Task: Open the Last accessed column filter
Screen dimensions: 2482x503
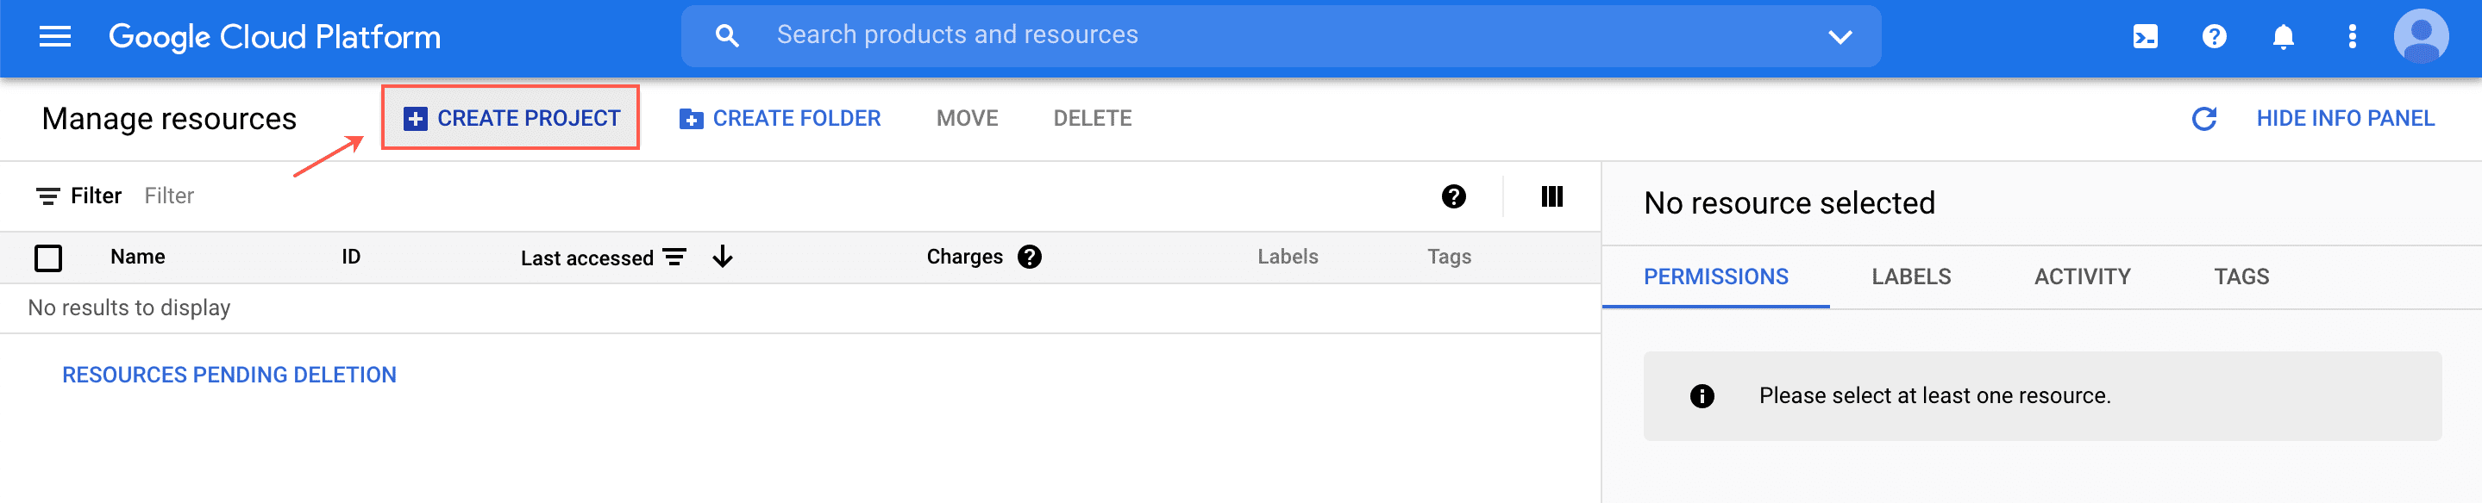Action: pyautogui.click(x=676, y=257)
